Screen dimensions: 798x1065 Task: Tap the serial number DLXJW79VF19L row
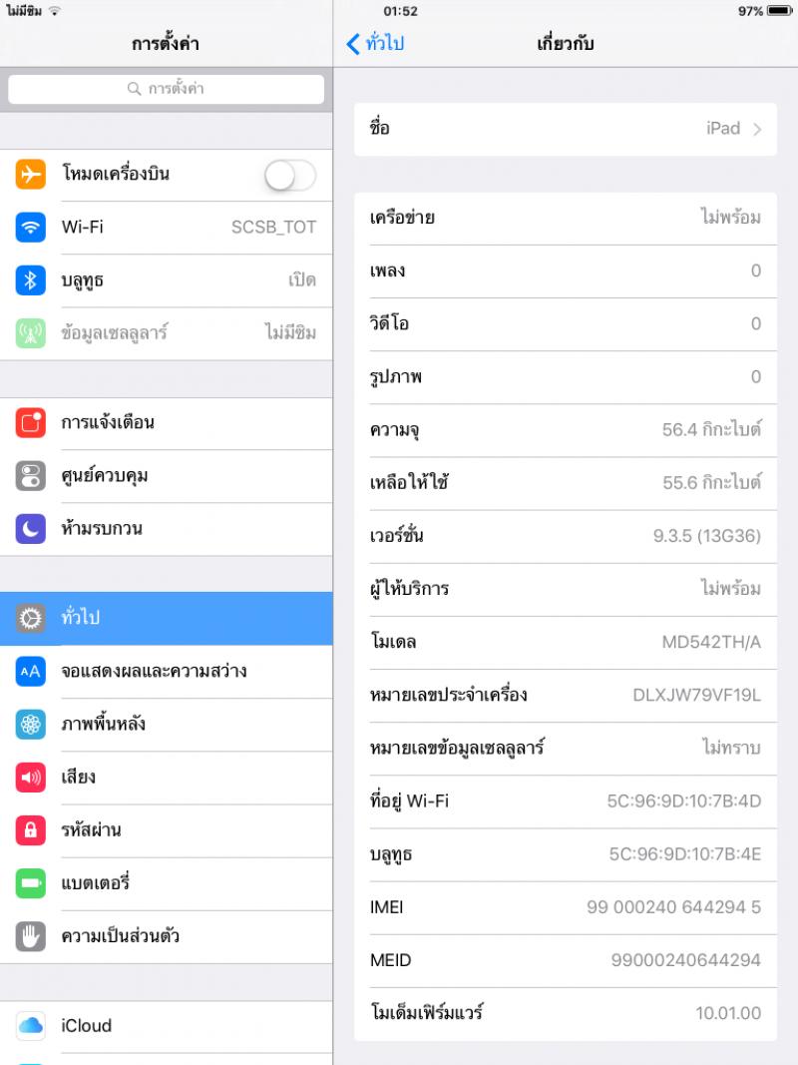[x=566, y=696]
